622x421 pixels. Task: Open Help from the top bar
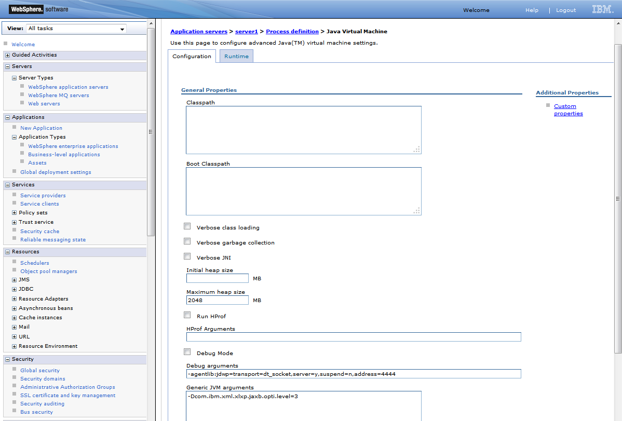pos(532,10)
